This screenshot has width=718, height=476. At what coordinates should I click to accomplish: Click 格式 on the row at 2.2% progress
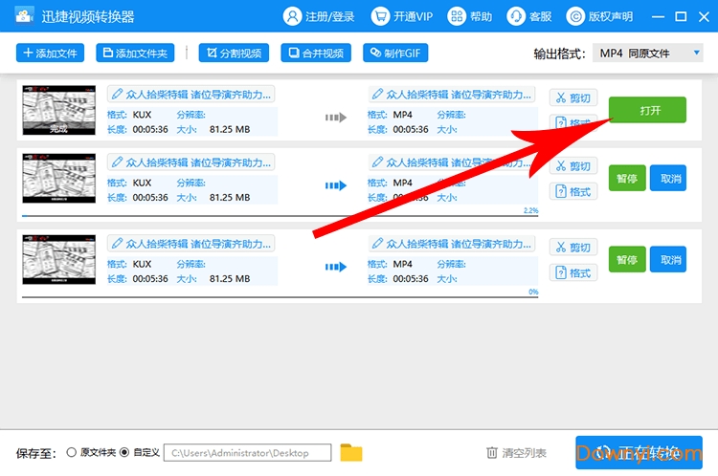[x=573, y=191]
